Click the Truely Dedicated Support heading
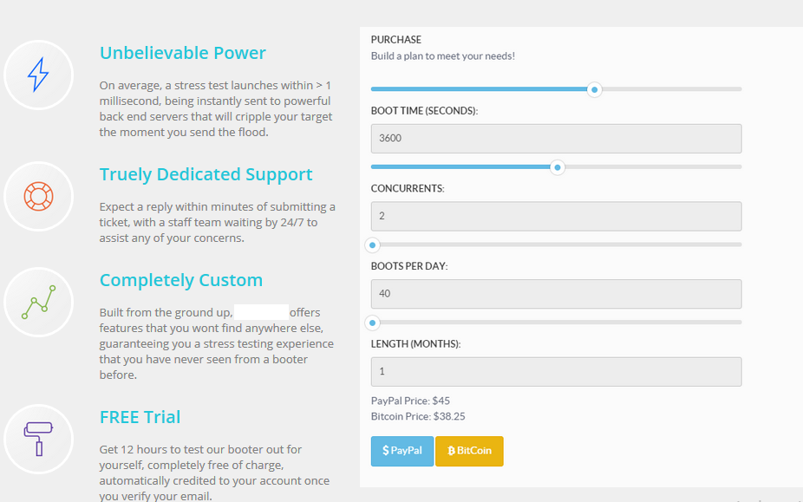 click(206, 174)
